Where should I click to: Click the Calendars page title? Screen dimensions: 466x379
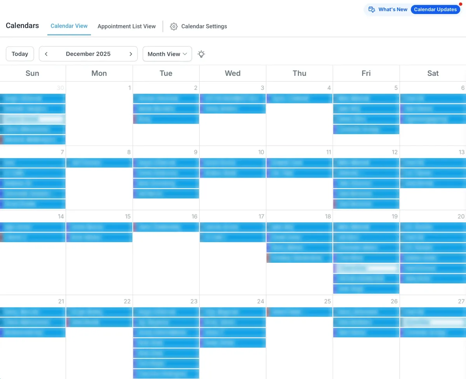tap(23, 26)
